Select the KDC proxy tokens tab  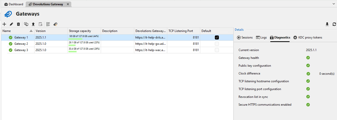pos(308,37)
